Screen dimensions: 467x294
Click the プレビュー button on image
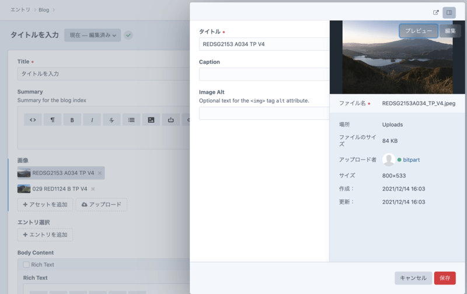click(419, 31)
